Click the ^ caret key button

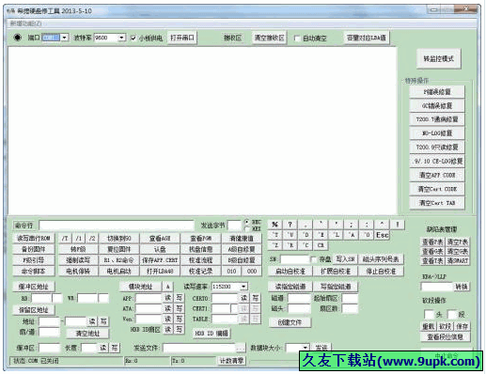point(382,225)
